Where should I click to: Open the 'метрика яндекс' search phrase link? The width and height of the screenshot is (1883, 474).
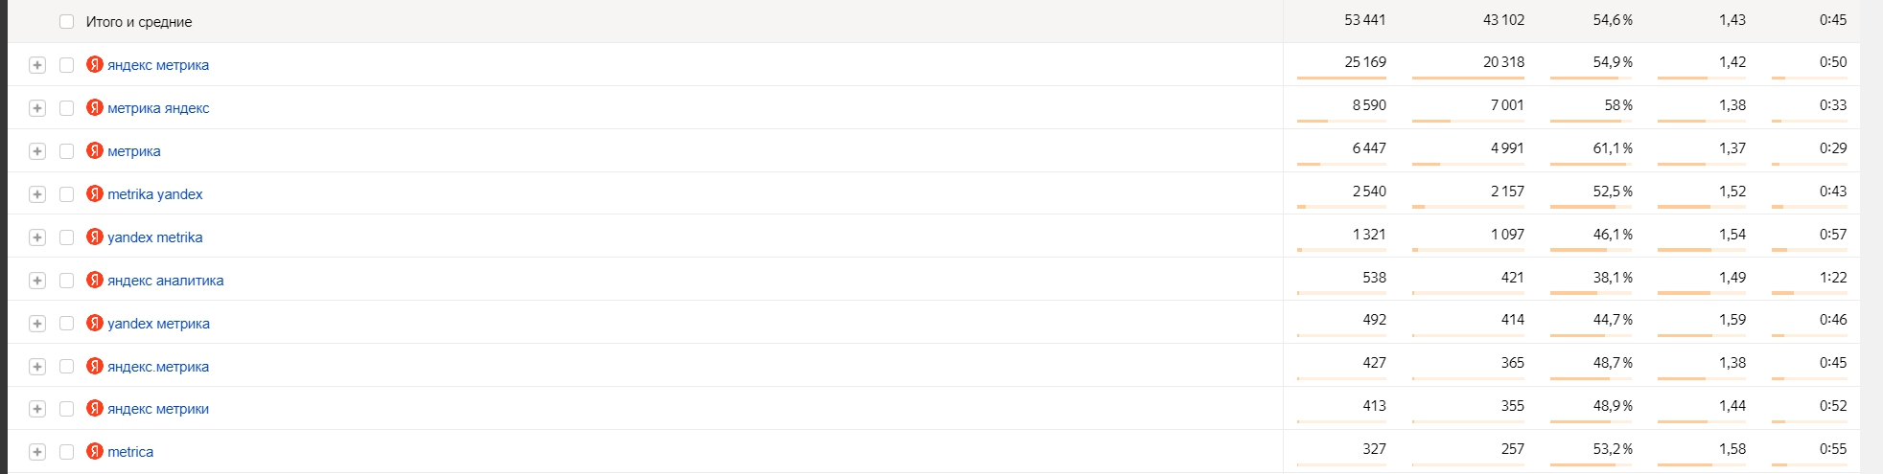[158, 108]
